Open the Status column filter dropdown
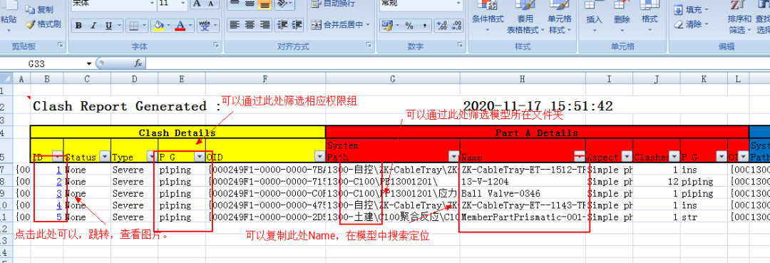 tap(105, 156)
